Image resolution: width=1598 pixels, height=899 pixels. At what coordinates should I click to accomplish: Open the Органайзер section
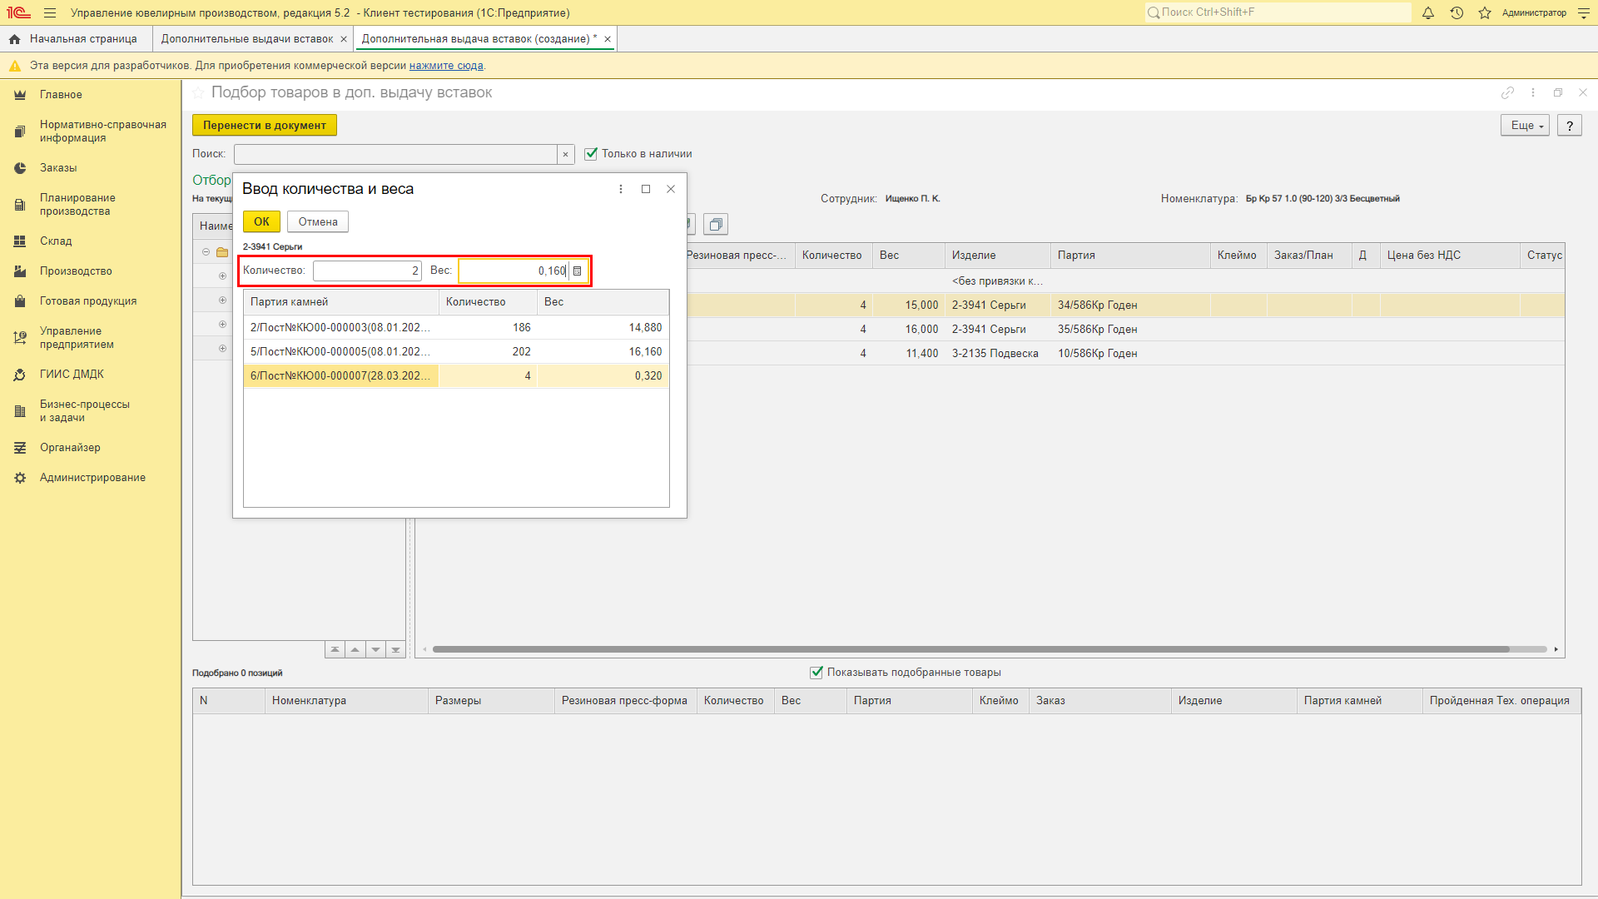[91, 448]
